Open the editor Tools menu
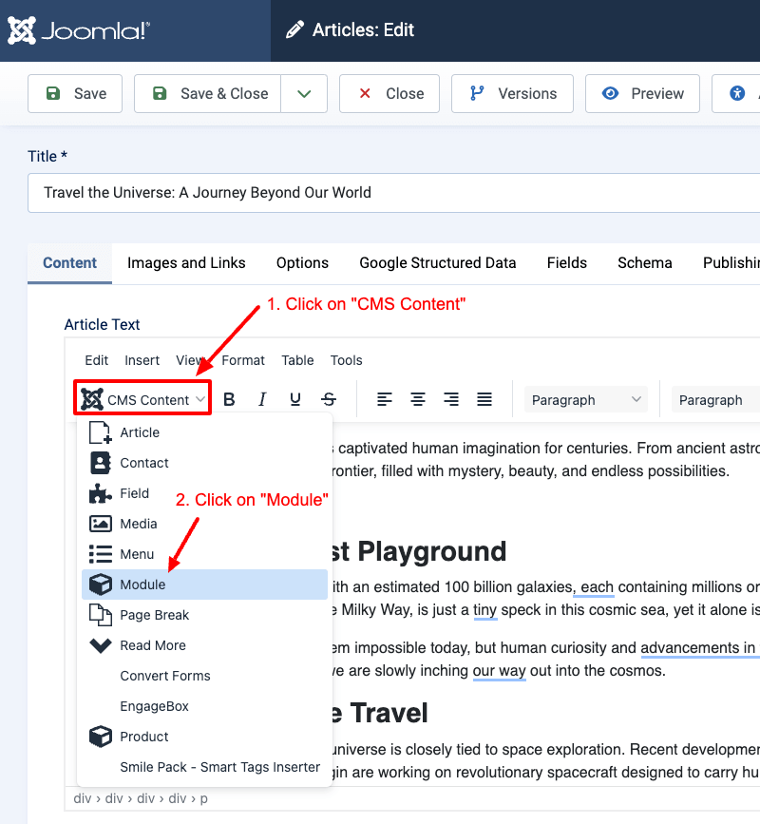 pyautogui.click(x=346, y=360)
